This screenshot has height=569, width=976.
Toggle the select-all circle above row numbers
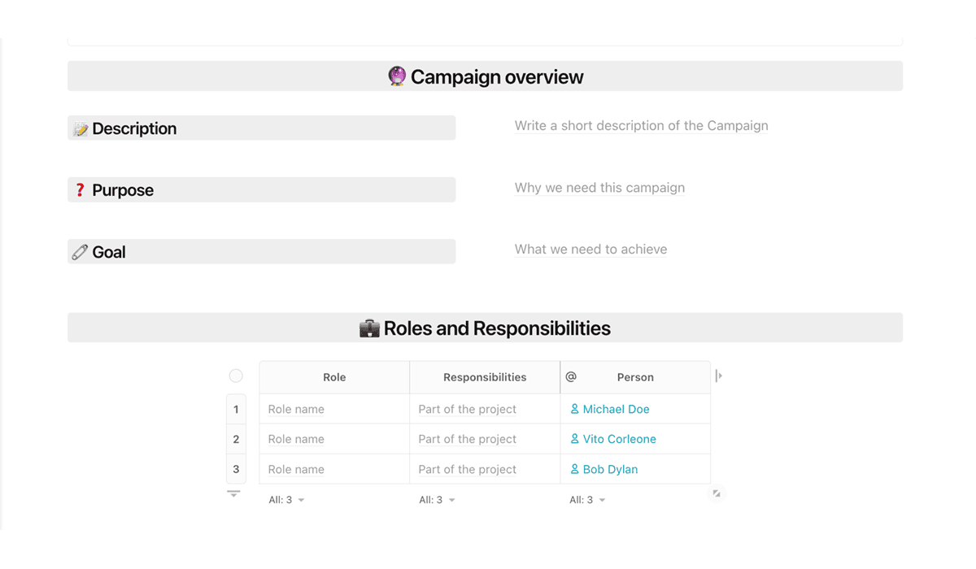[236, 376]
